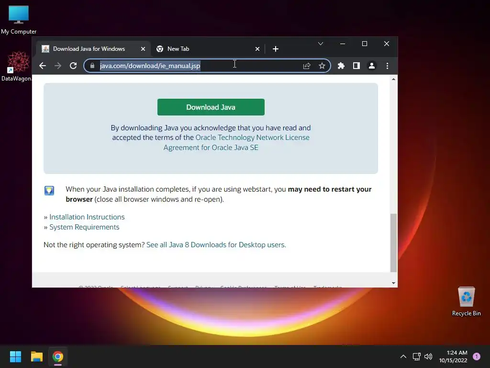The height and width of the screenshot is (368, 490).
Task: Click the Java tab favicon
Action: [x=45, y=49]
